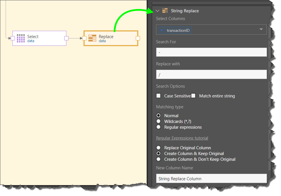Remove transactionID column tag with x
Screen dimensions: 281x196
tap(162, 30)
